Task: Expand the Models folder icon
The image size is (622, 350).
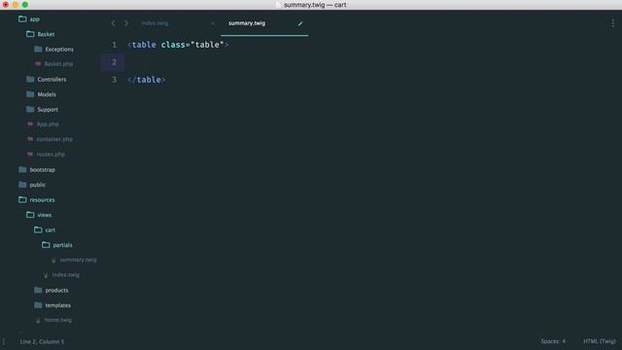Action: point(30,94)
